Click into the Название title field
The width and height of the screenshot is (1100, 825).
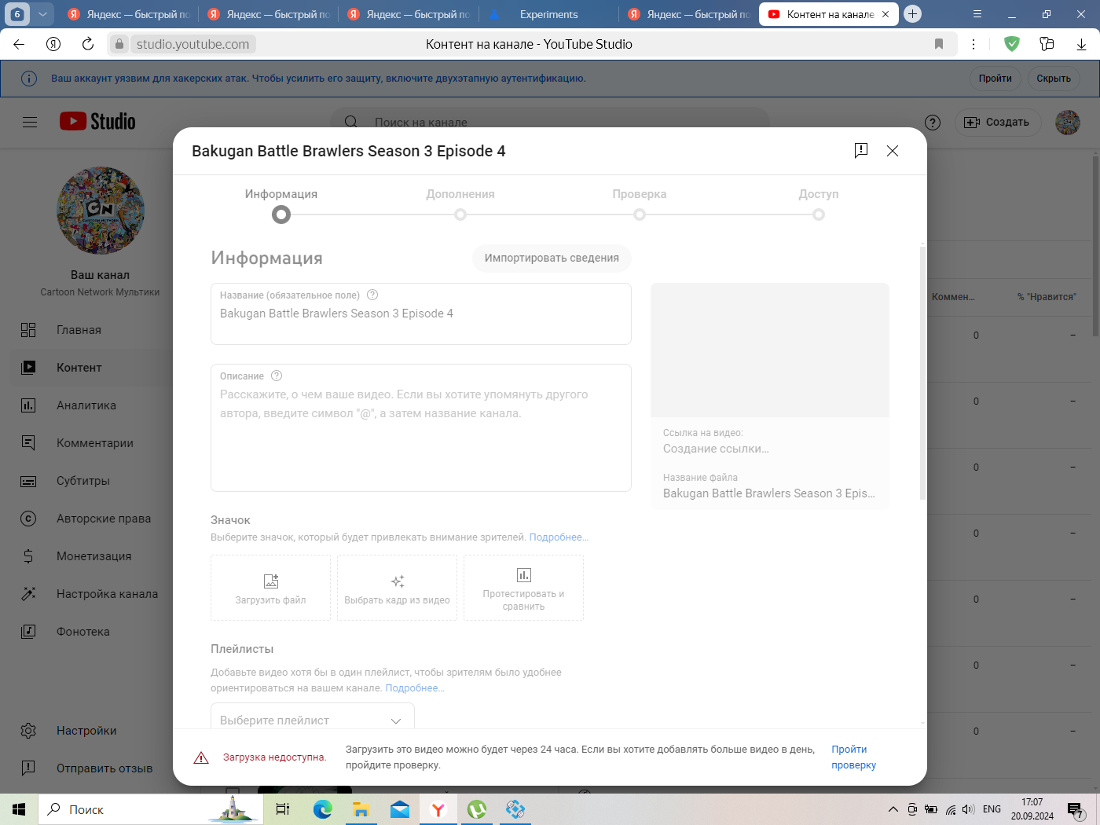click(421, 313)
